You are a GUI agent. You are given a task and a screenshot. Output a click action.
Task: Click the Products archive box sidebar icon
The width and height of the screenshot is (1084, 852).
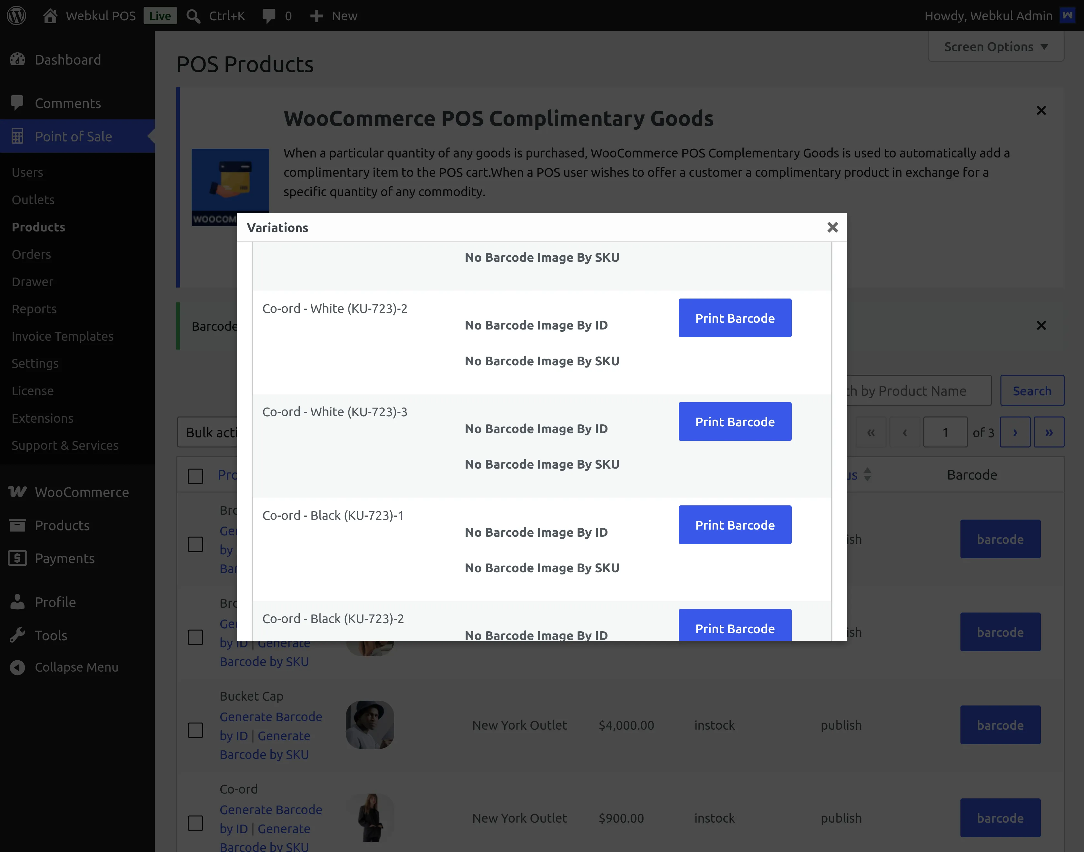pyautogui.click(x=17, y=525)
